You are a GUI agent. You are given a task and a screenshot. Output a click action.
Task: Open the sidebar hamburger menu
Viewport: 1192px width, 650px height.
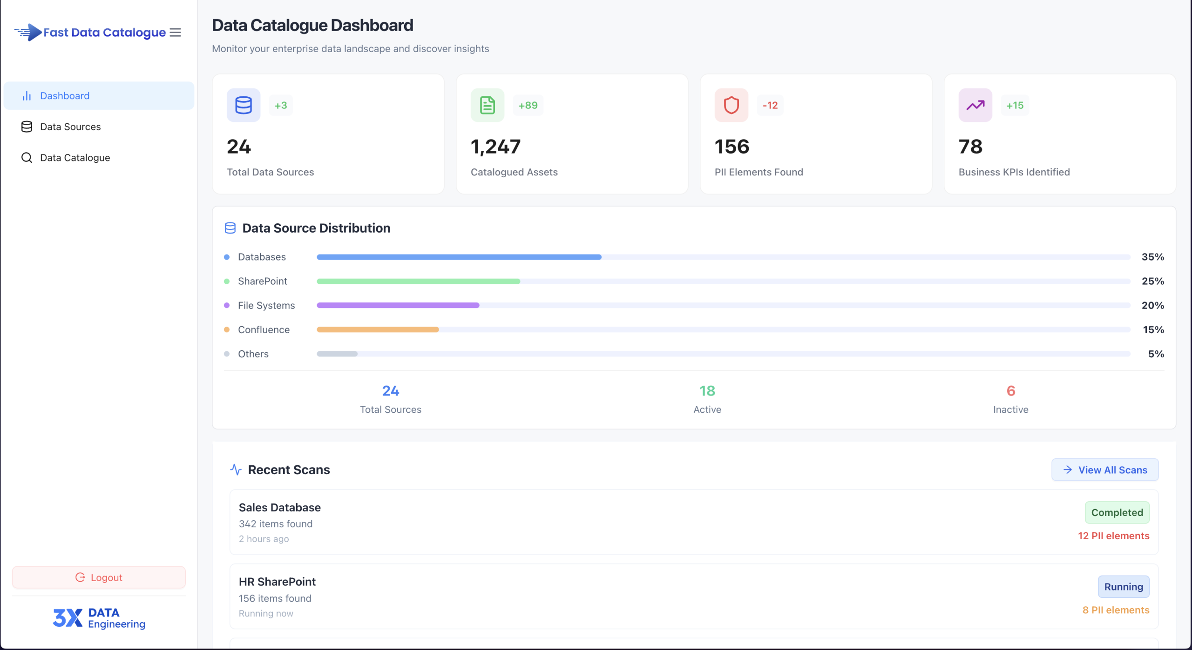pyautogui.click(x=175, y=32)
